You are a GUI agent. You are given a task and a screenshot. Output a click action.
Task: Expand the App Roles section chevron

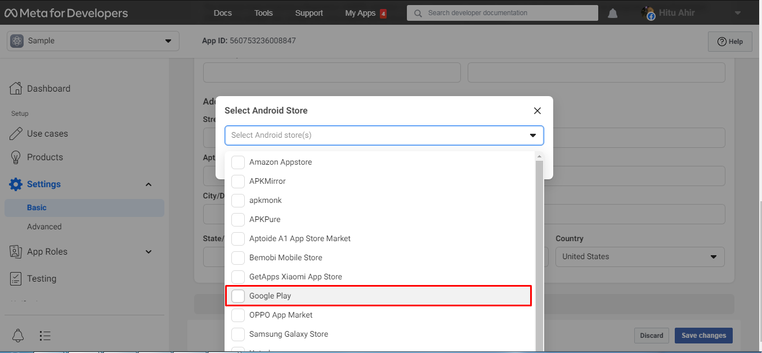click(x=149, y=252)
